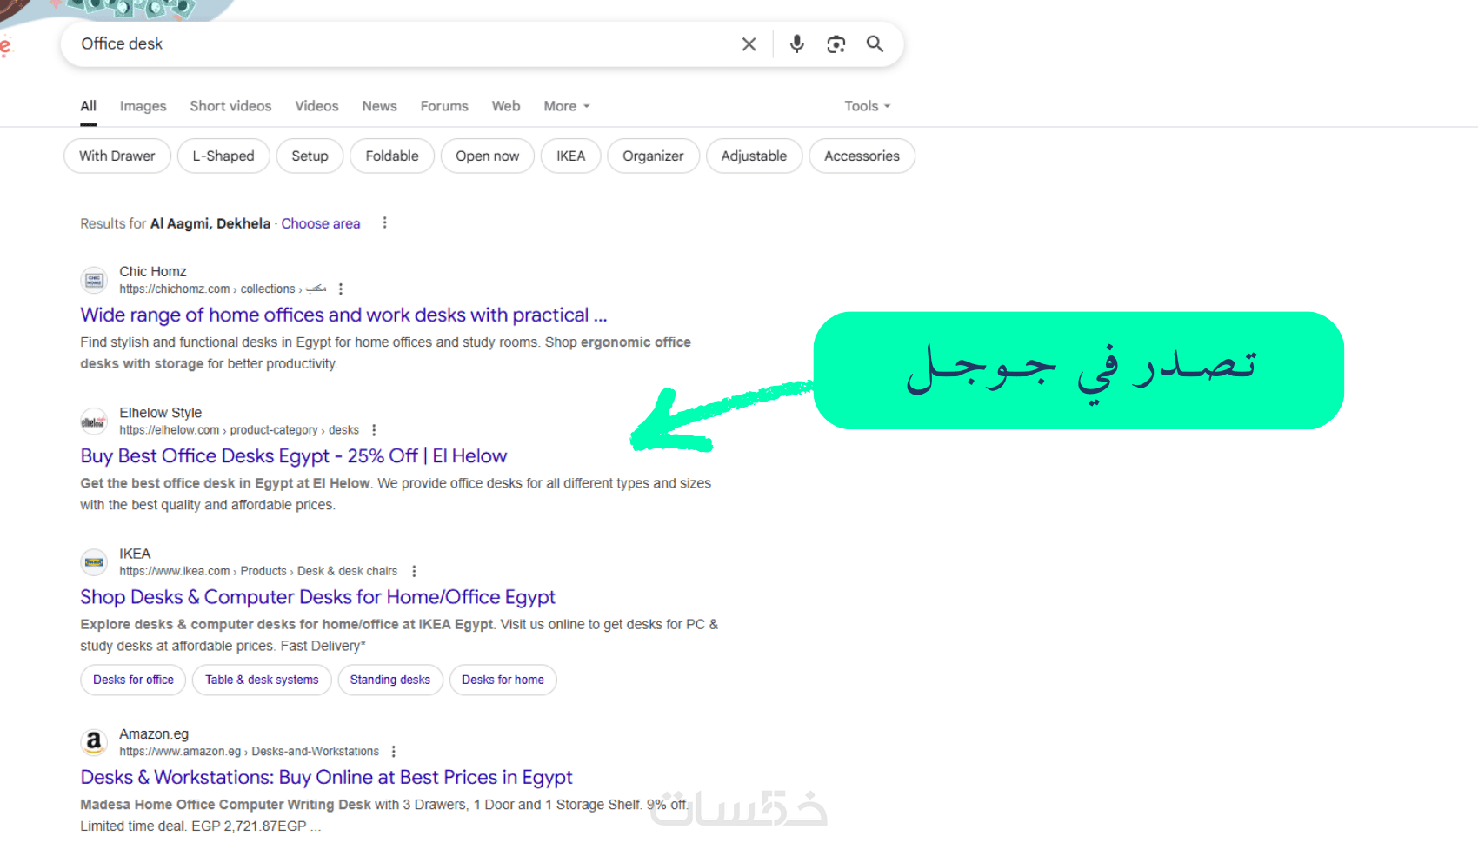This screenshot has height=843, width=1478.
Task: Switch to the All results tab
Action: [89, 106]
